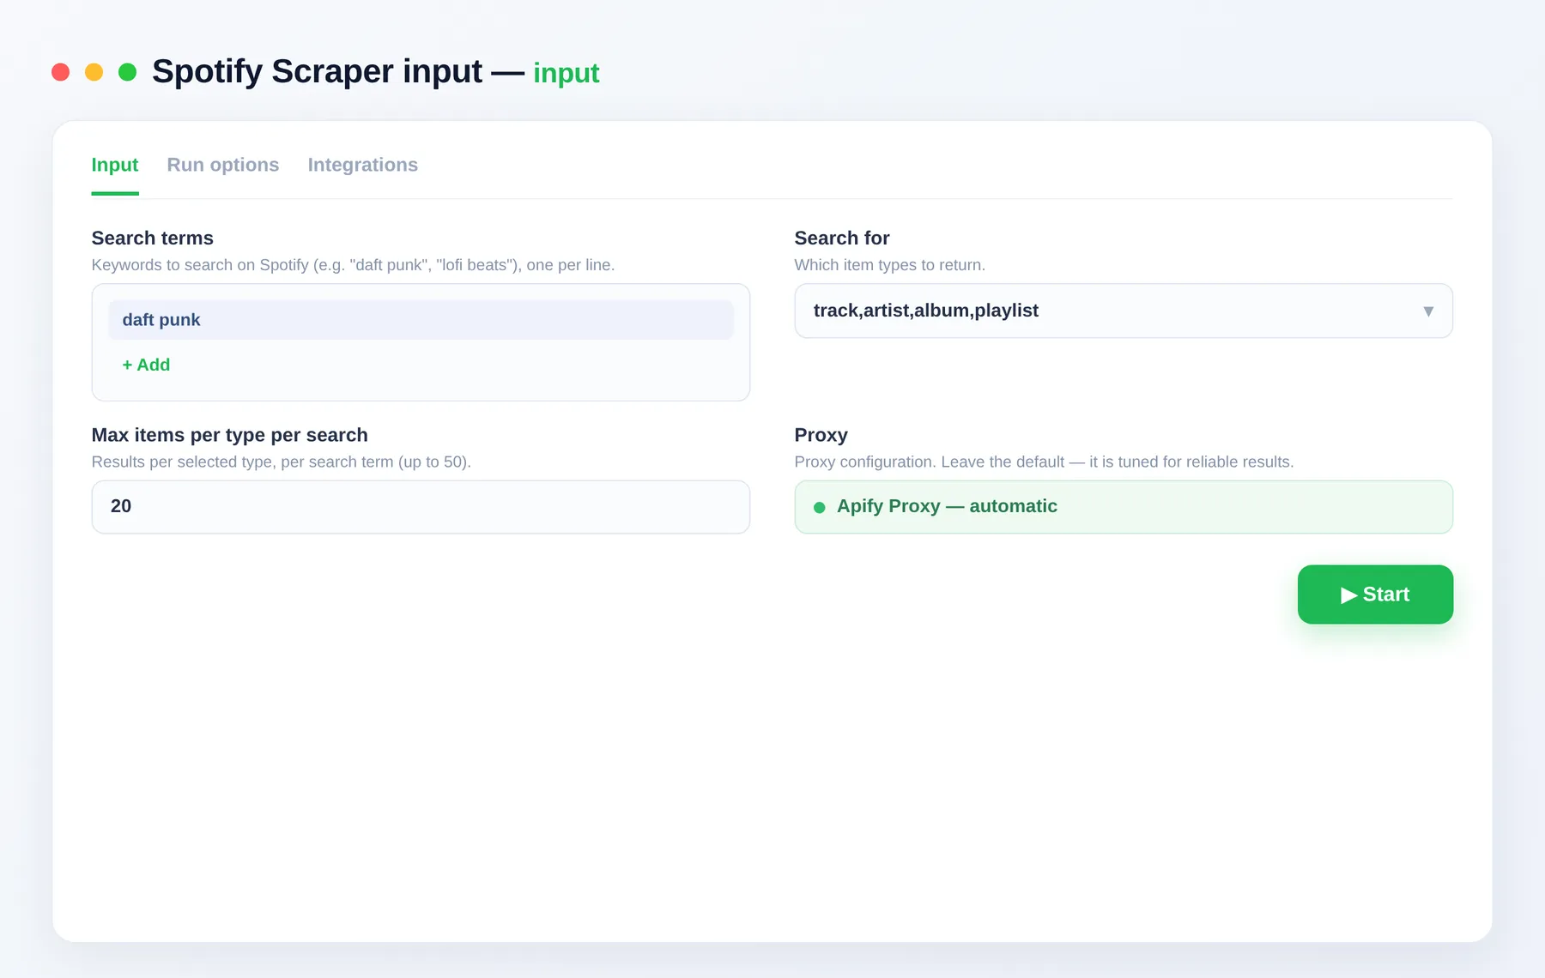Screen dimensions: 1545x978
Task: Click the Search for label
Action: tap(842, 238)
